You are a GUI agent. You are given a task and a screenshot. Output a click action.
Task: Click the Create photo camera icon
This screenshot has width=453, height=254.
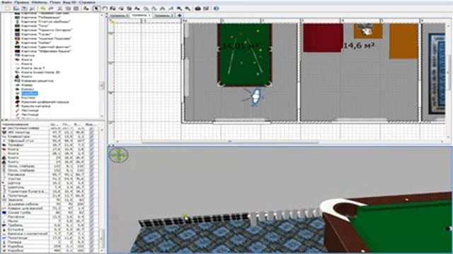(x=197, y=8)
